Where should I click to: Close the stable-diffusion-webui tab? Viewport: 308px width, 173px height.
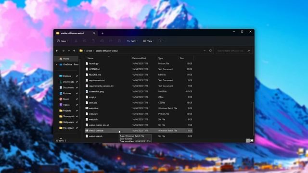[94, 33]
